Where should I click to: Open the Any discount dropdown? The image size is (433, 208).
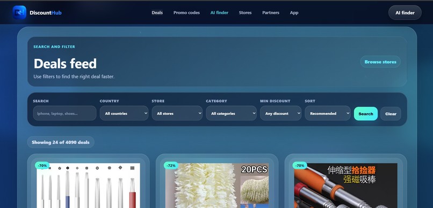coord(280,113)
